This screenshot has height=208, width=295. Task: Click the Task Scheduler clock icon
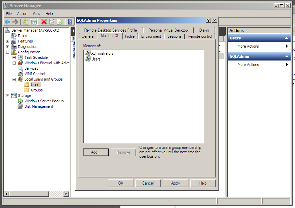(20, 57)
